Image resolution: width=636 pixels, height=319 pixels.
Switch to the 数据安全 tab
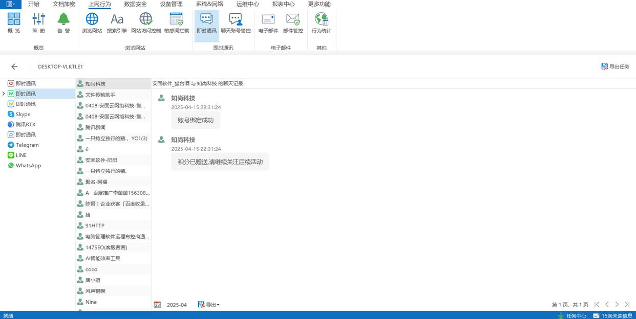pyautogui.click(x=135, y=4)
